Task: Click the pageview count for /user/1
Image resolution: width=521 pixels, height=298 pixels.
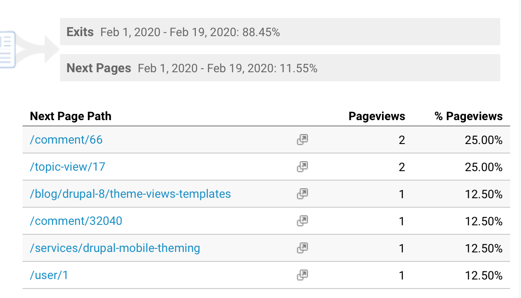Action: click(402, 275)
